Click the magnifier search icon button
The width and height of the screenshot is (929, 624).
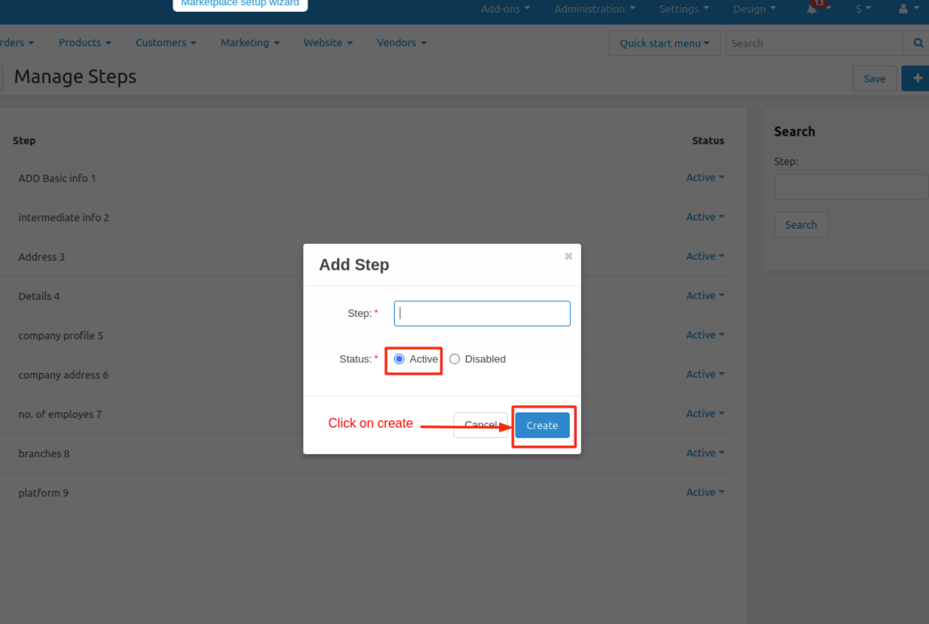click(x=917, y=43)
